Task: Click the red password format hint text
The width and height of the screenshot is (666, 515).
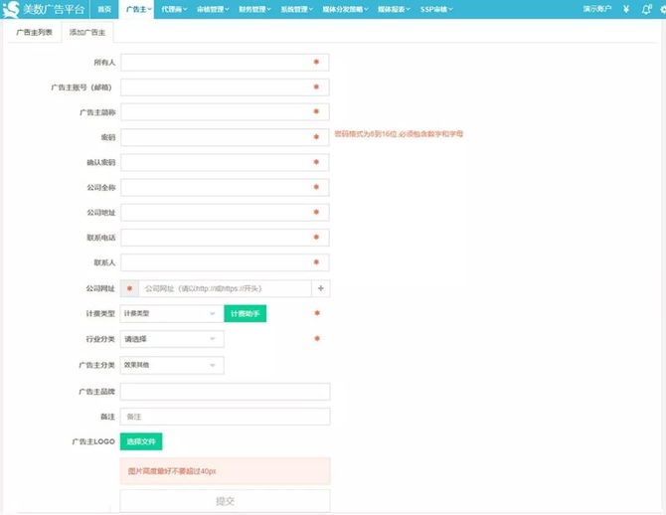Action: (x=399, y=134)
